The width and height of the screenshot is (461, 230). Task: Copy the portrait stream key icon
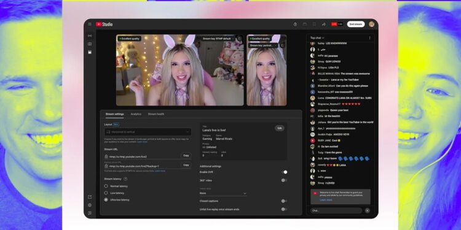[x=282, y=45]
